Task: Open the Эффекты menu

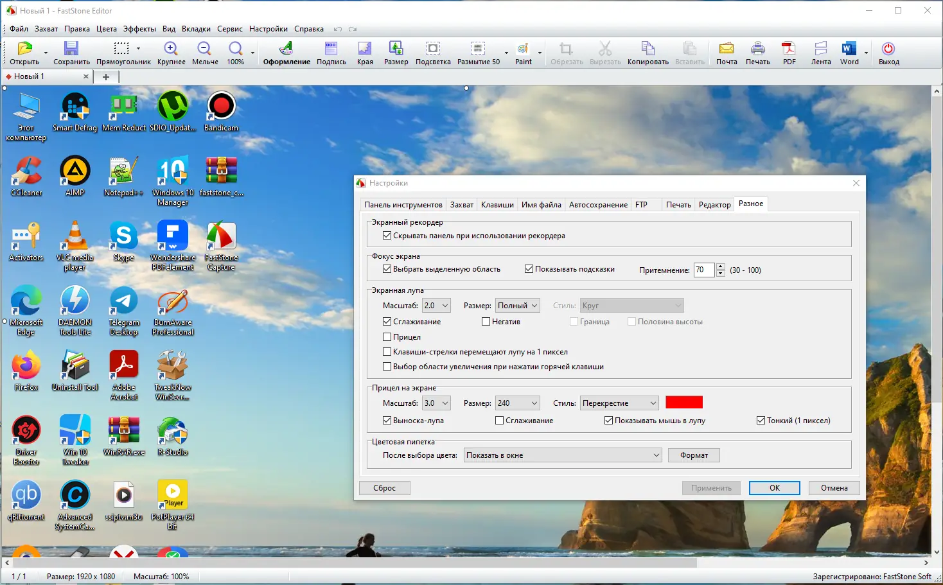Action: (139, 29)
